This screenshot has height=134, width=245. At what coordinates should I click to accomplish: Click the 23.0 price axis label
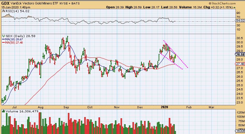[x=240, y=103]
